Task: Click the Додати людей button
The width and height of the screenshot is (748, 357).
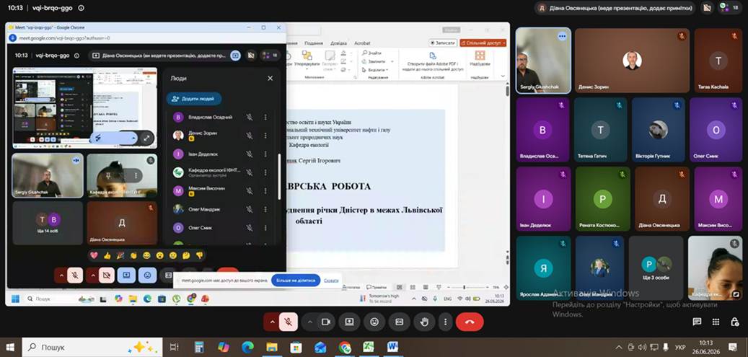Action: click(194, 99)
